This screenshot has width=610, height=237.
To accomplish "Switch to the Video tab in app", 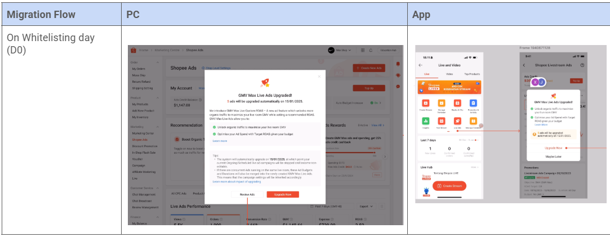I will (x=449, y=74).
